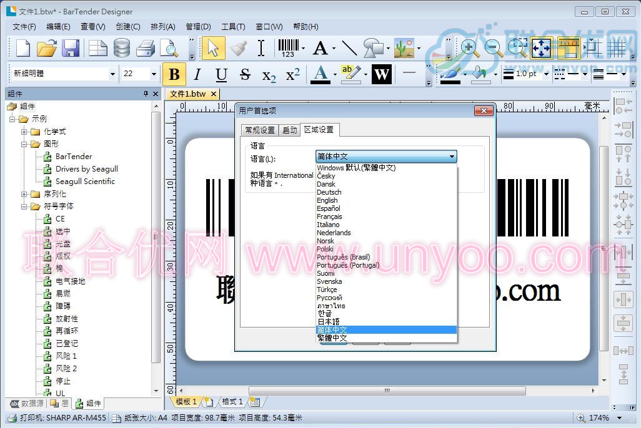Select the text cursor tool
Viewport: 641px width, 428px height.
261,48
